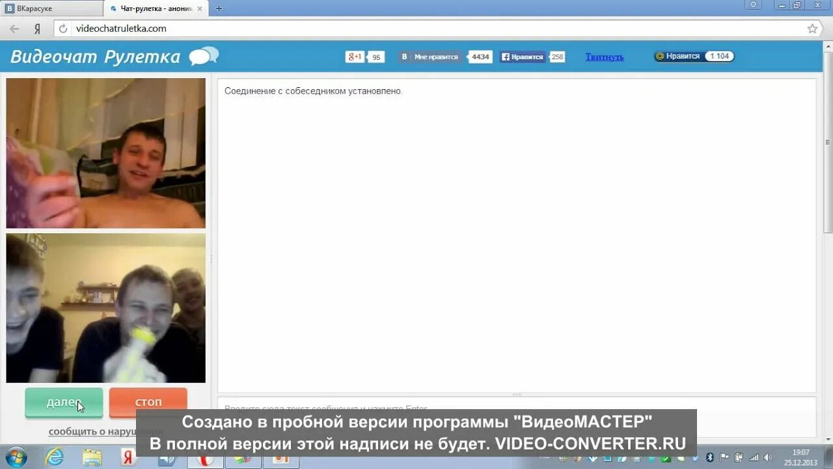This screenshot has width=833, height=469.
Task: Click the speech bubble logo beside Видеочат Рулетка
Action: pos(202,56)
